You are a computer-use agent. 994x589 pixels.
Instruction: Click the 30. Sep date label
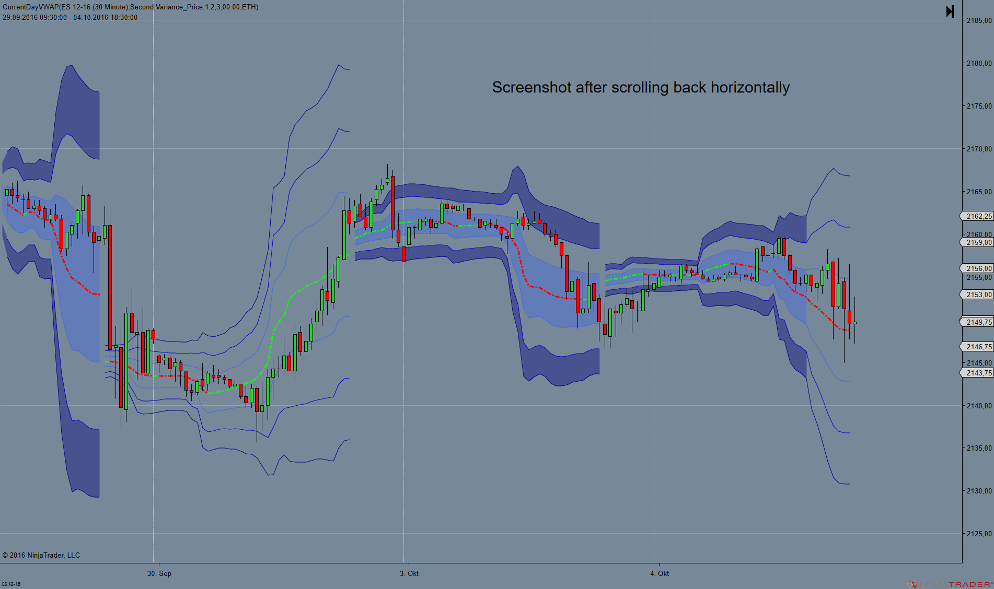tap(159, 573)
